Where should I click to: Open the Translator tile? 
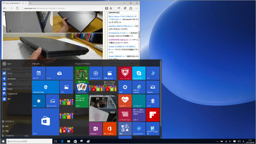click(125, 129)
